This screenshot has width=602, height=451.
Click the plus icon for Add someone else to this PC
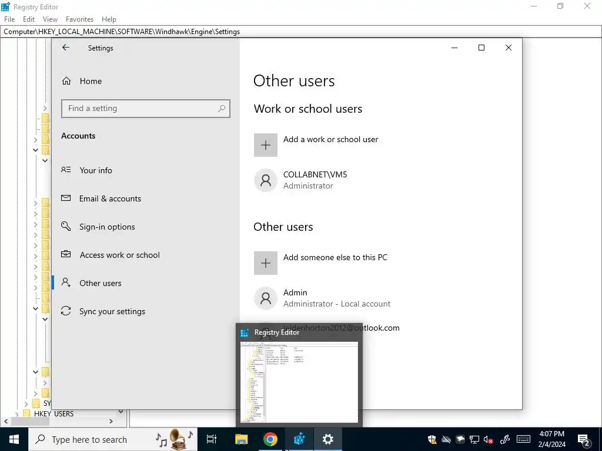[x=266, y=263]
